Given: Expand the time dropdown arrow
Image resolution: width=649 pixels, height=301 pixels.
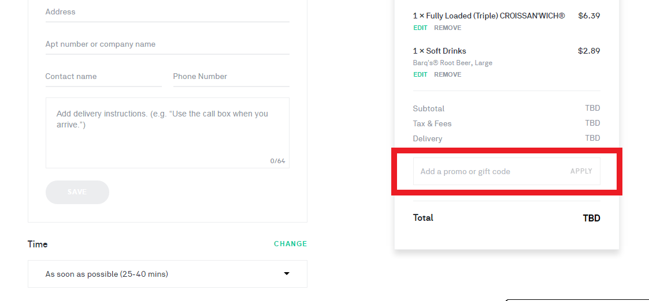Looking at the screenshot, I should tap(287, 274).
